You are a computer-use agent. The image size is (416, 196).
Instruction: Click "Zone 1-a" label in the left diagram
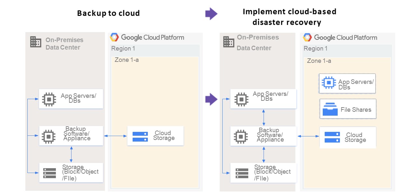pos(126,60)
